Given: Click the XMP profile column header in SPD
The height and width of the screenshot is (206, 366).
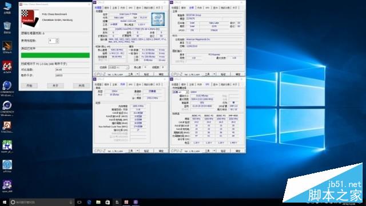Looking at the screenshot, I should 233,116.
